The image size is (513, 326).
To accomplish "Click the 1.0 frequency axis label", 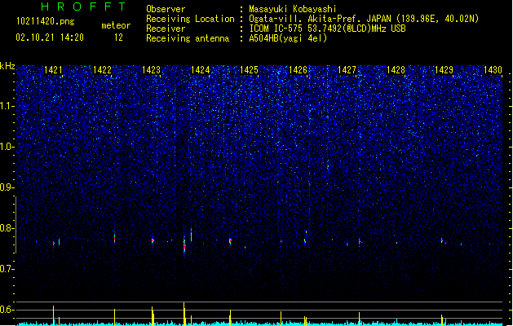I will click(x=7, y=147).
